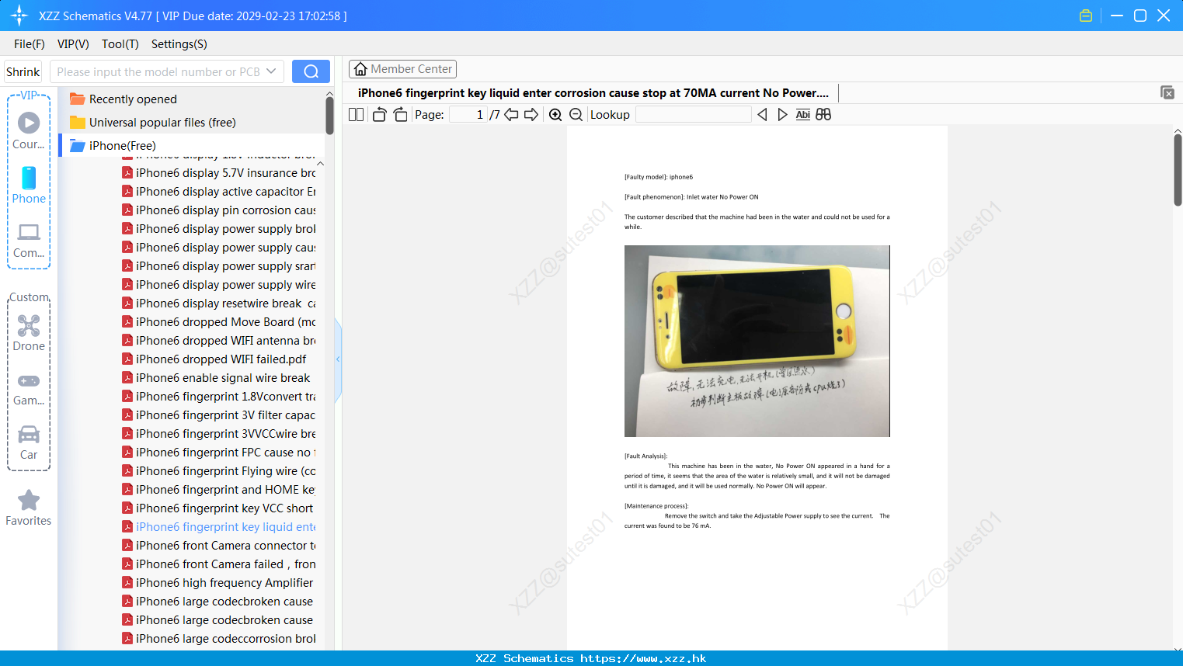This screenshot has height=666, width=1183.
Task: Open iPhone6 fingerprint 1.8Vconvert file
Action: pyautogui.click(x=219, y=397)
